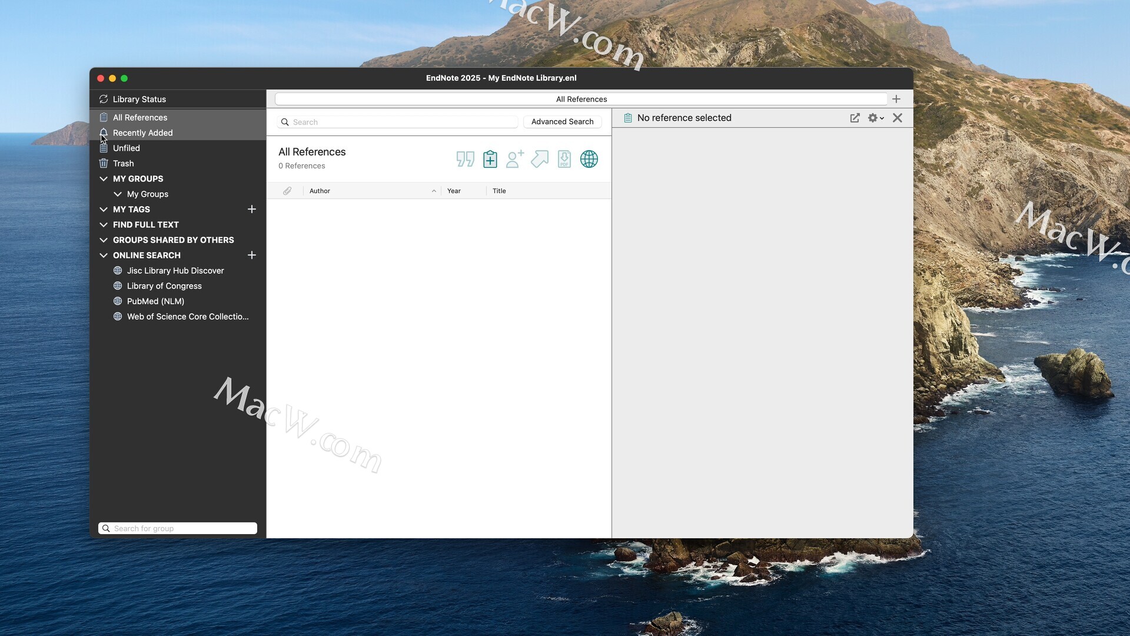Collapse GROUPS SHARED BY OTHERS section

pos(104,240)
